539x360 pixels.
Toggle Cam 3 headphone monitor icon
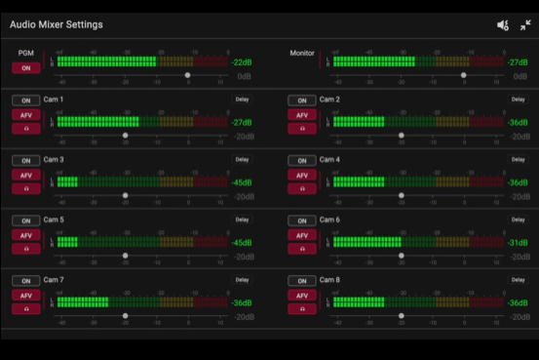(x=26, y=188)
